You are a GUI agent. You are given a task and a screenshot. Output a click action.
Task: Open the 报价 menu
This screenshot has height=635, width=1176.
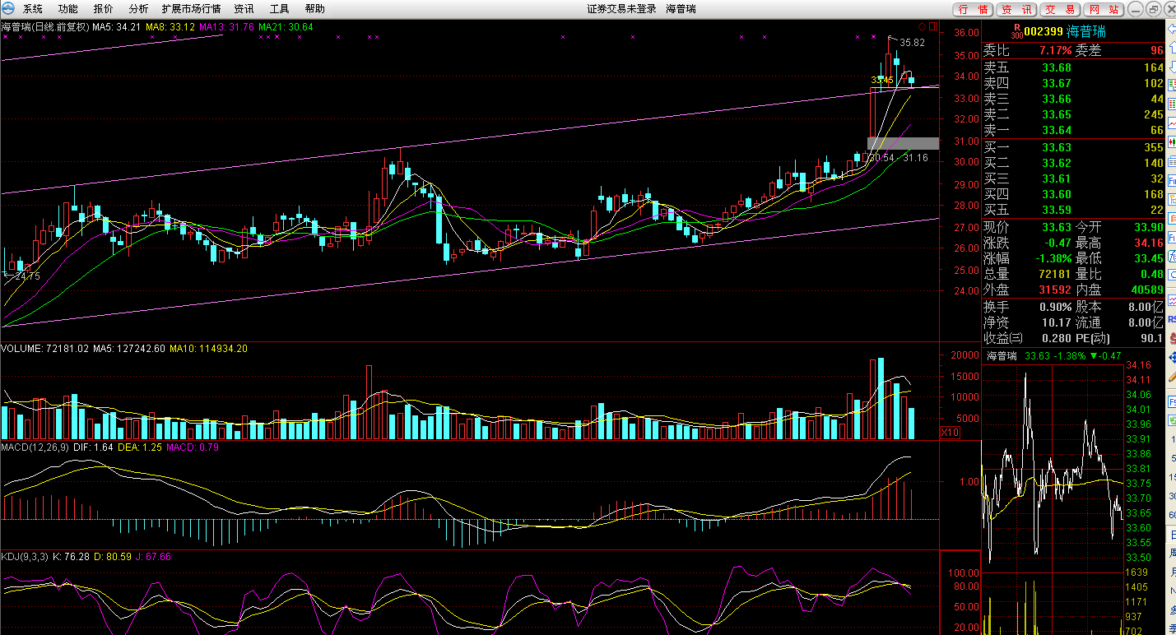point(104,9)
